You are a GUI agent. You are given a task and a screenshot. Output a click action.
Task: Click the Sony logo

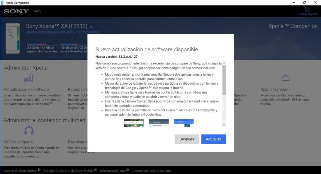tap(16, 11)
